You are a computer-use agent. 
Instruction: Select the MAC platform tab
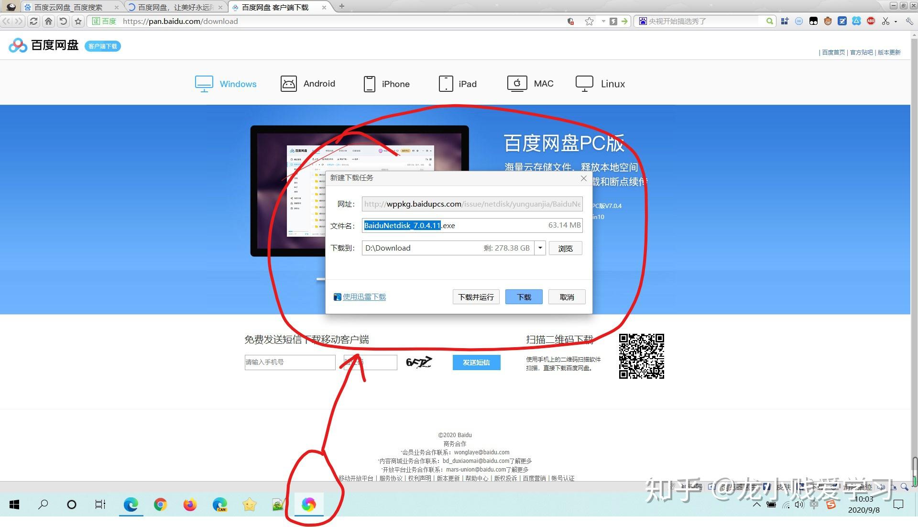[x=530, y=84]
